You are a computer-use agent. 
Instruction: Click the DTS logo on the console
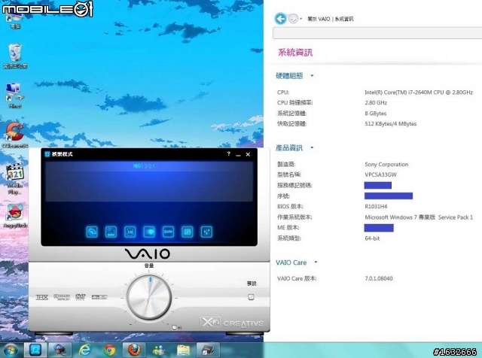[x=99, y=297]
